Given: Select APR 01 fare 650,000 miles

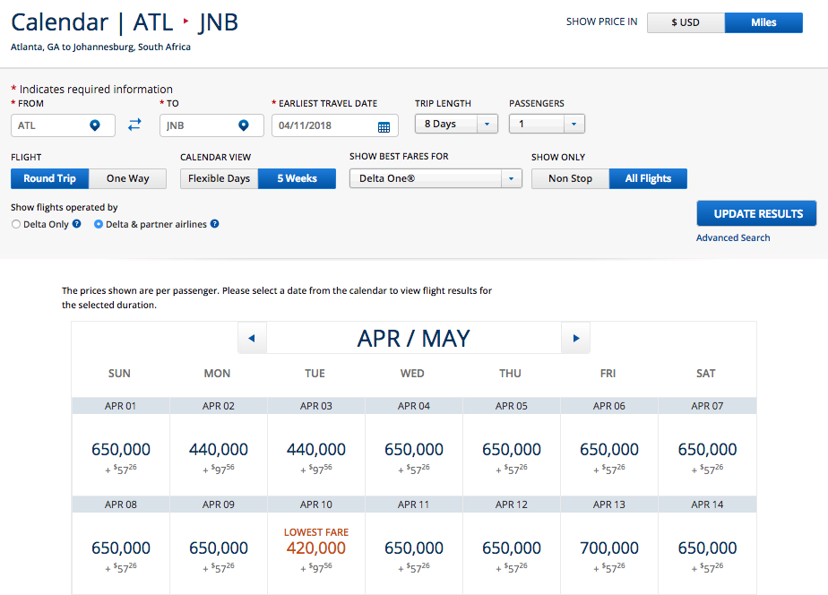Looking at the screenshot, I should point(121,454).
